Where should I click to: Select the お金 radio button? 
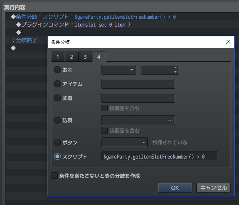[x=58, y=70]
